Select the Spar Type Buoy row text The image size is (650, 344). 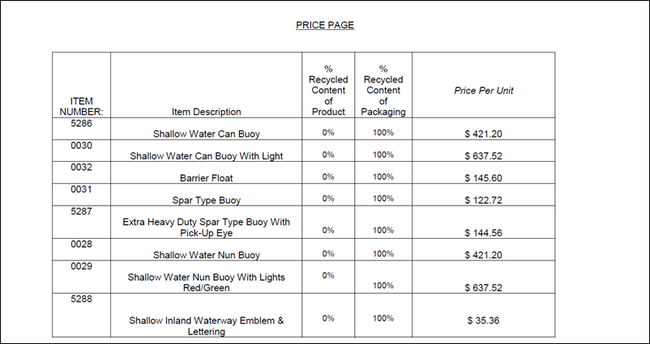pos(207,199)
